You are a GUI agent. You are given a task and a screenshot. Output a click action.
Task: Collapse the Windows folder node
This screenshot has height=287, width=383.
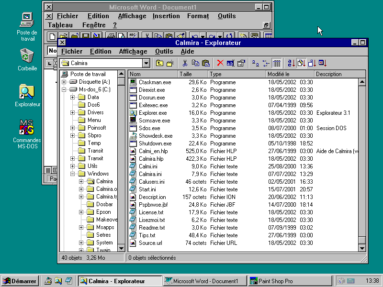click(x=73, y=174)
